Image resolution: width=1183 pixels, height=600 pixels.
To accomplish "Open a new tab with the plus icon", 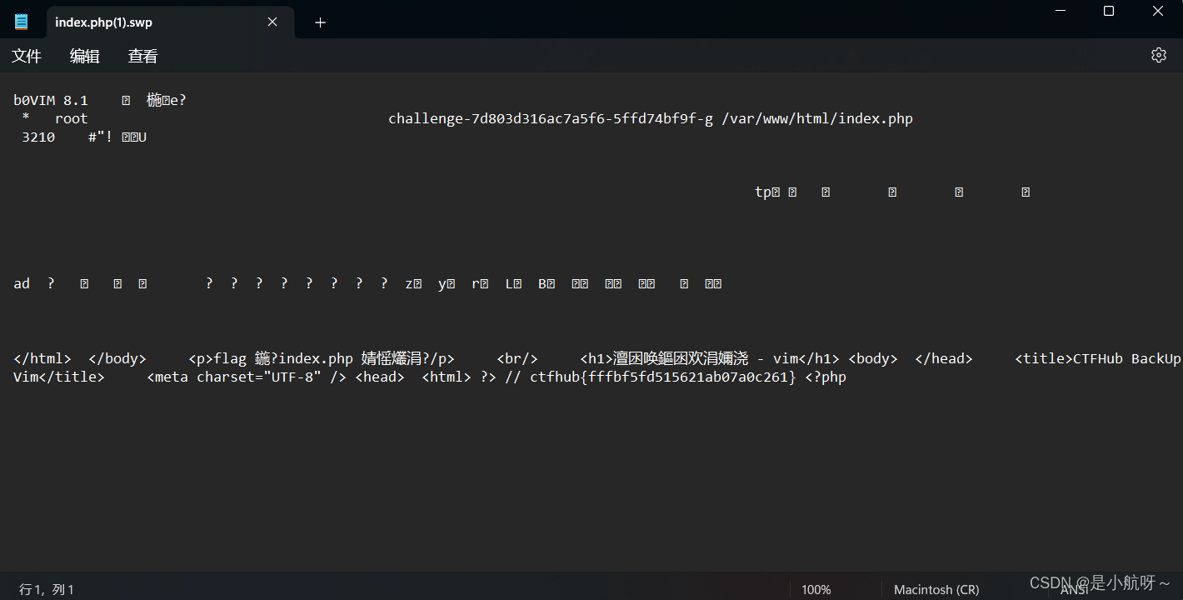I will 320,22.
